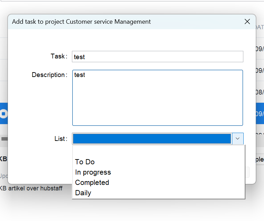Image resolution: width=264 pixels, height=221 pixels.
Task: Click the partially visible Complete button at right
Action: (x=259, y=159)
